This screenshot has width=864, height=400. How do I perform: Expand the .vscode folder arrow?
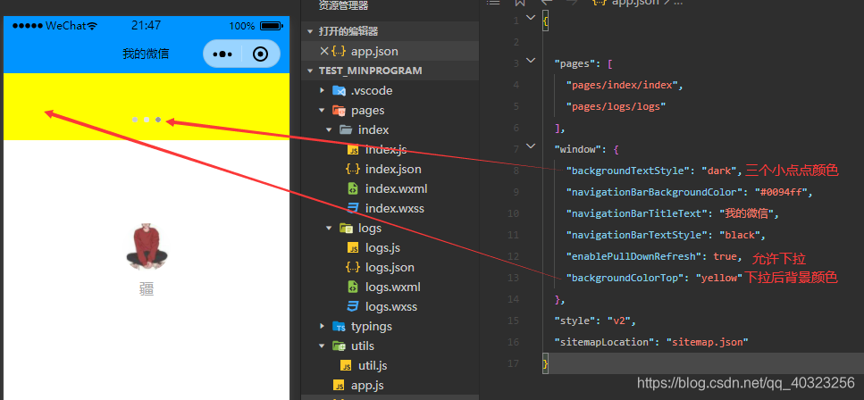[x=323, y=90]
